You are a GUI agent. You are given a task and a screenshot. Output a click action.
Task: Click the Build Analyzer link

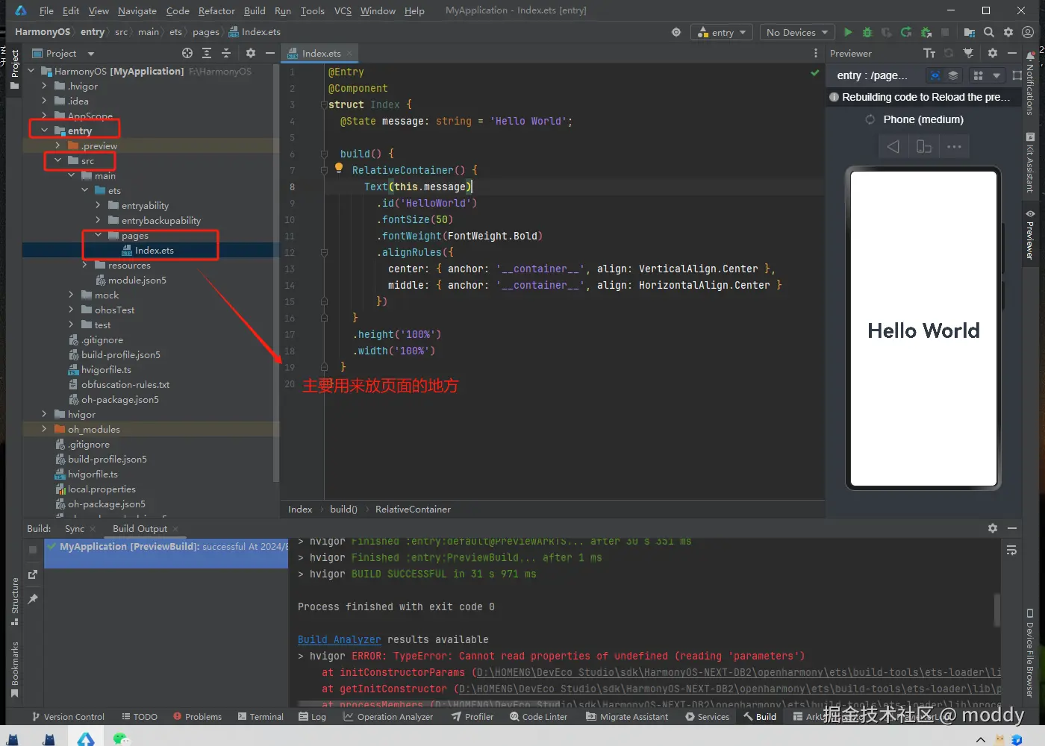[x=339, y=639]
